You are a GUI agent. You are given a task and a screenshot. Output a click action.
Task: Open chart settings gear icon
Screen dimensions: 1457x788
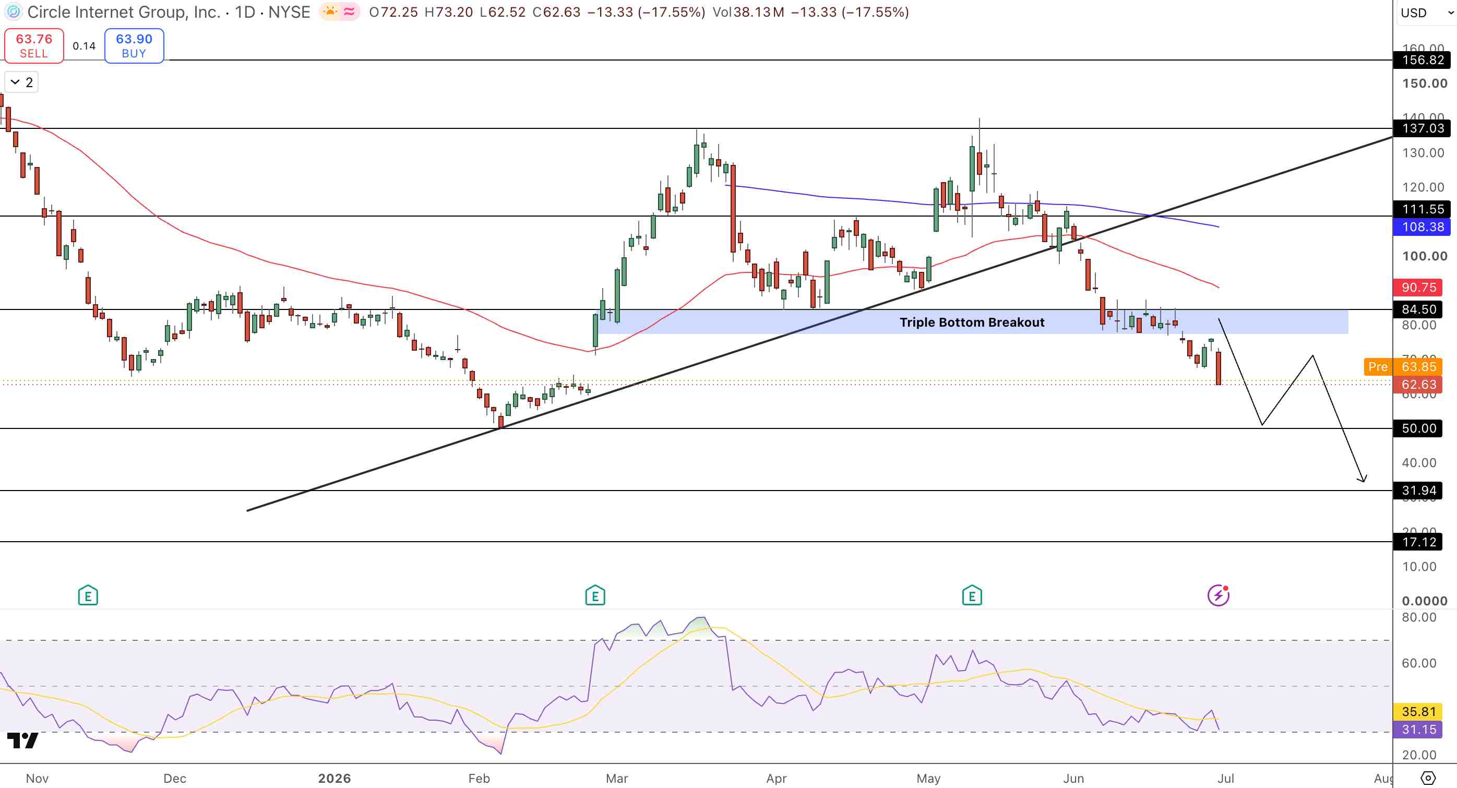(x=1428, y=778)
